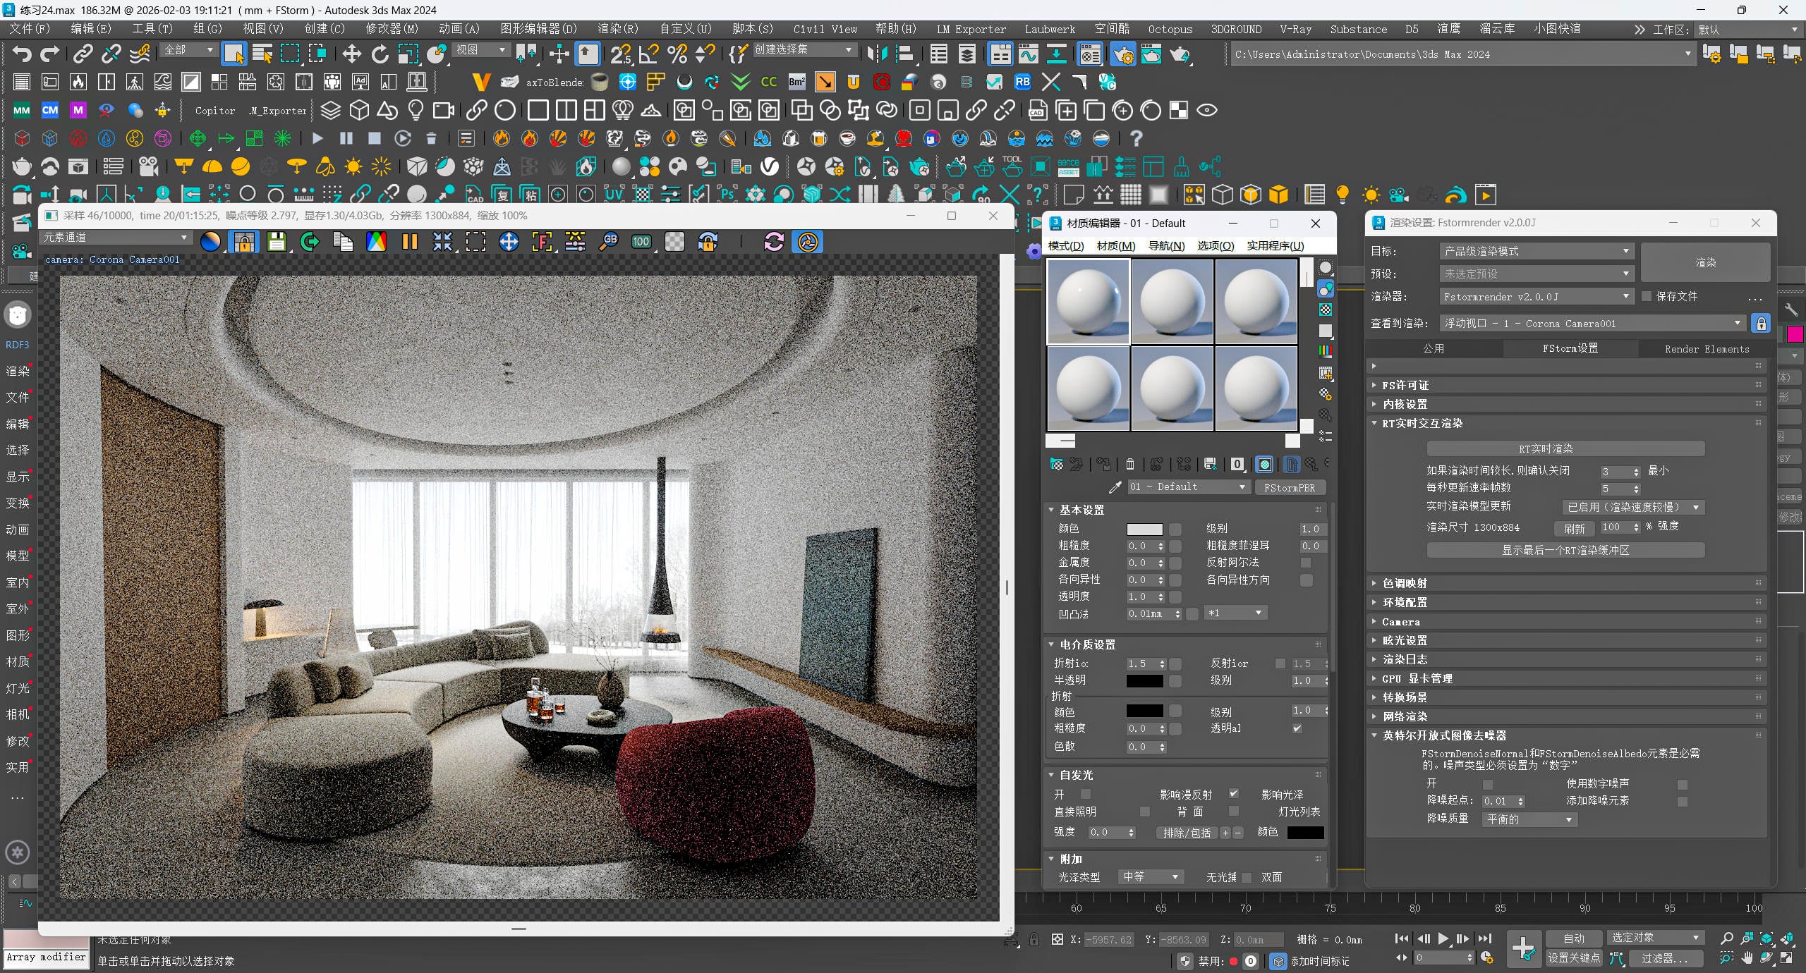This screenshot has width=1806, height=973.
Task: Click the large 渲染 render button
Action: pyautogui.click(x=1704, y=262)
